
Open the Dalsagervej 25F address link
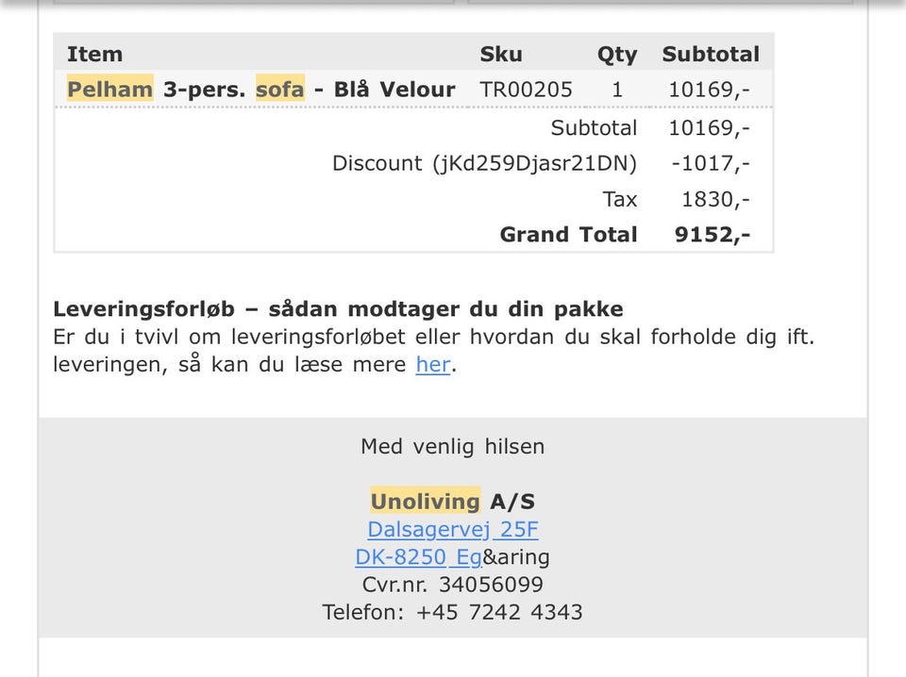click(x=453, y=530)
